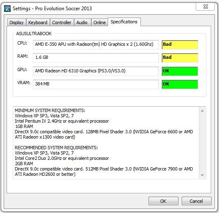Screen dimensions: 219x213
Task: Click the '1GB RAM' line
Action: coord(24,126)
